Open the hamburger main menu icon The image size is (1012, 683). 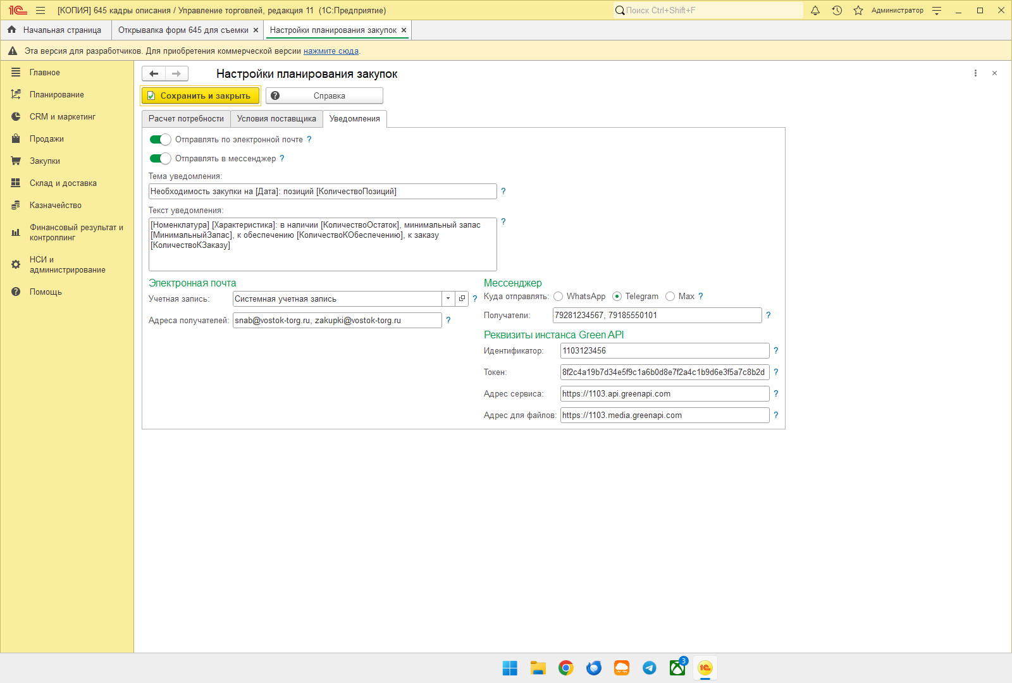[40, 10]
